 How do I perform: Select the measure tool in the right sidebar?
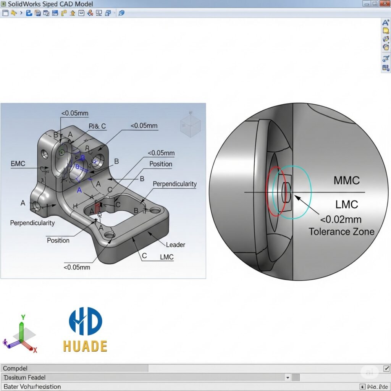pos(385,57)
